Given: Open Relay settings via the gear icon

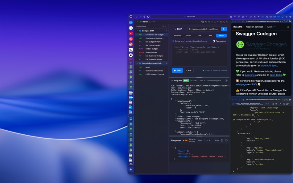Looking at the screenshot, I should point(209,22).
